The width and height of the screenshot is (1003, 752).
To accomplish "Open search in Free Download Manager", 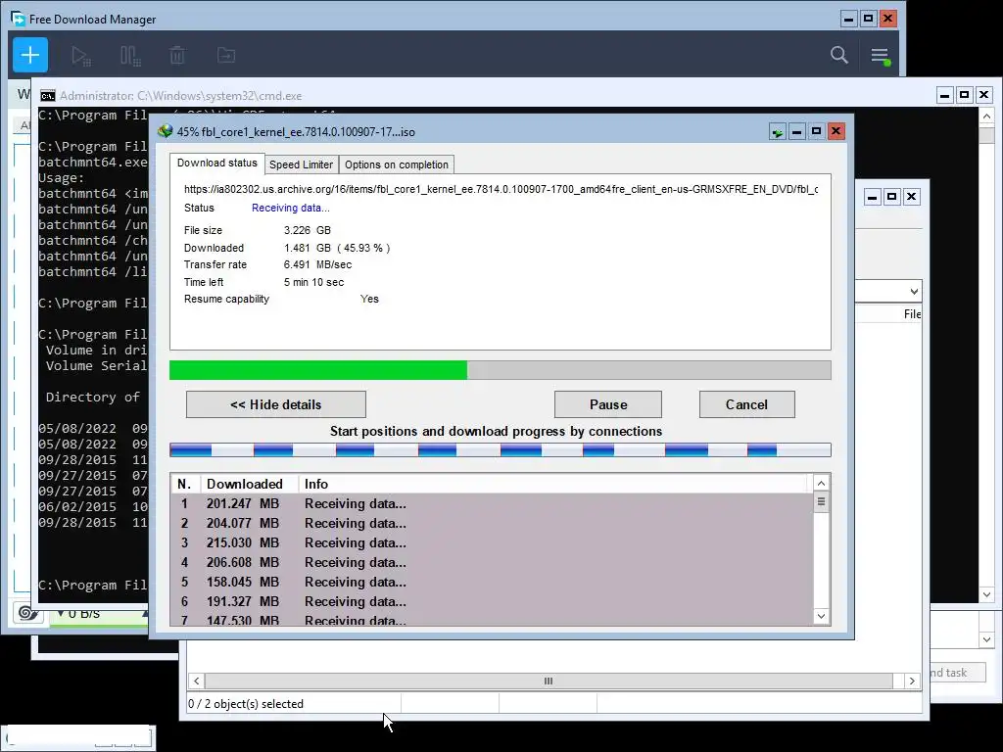I will pyautogui.click(x=838, y=55).
